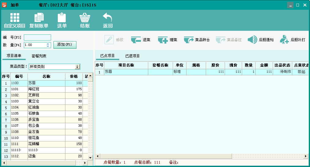Click the 自定义项目 grid icon
Screen dimensions: 310x167
(14, 18)
